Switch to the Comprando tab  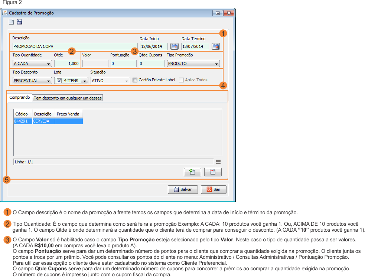pyautogui.click(x=20, y=97)
